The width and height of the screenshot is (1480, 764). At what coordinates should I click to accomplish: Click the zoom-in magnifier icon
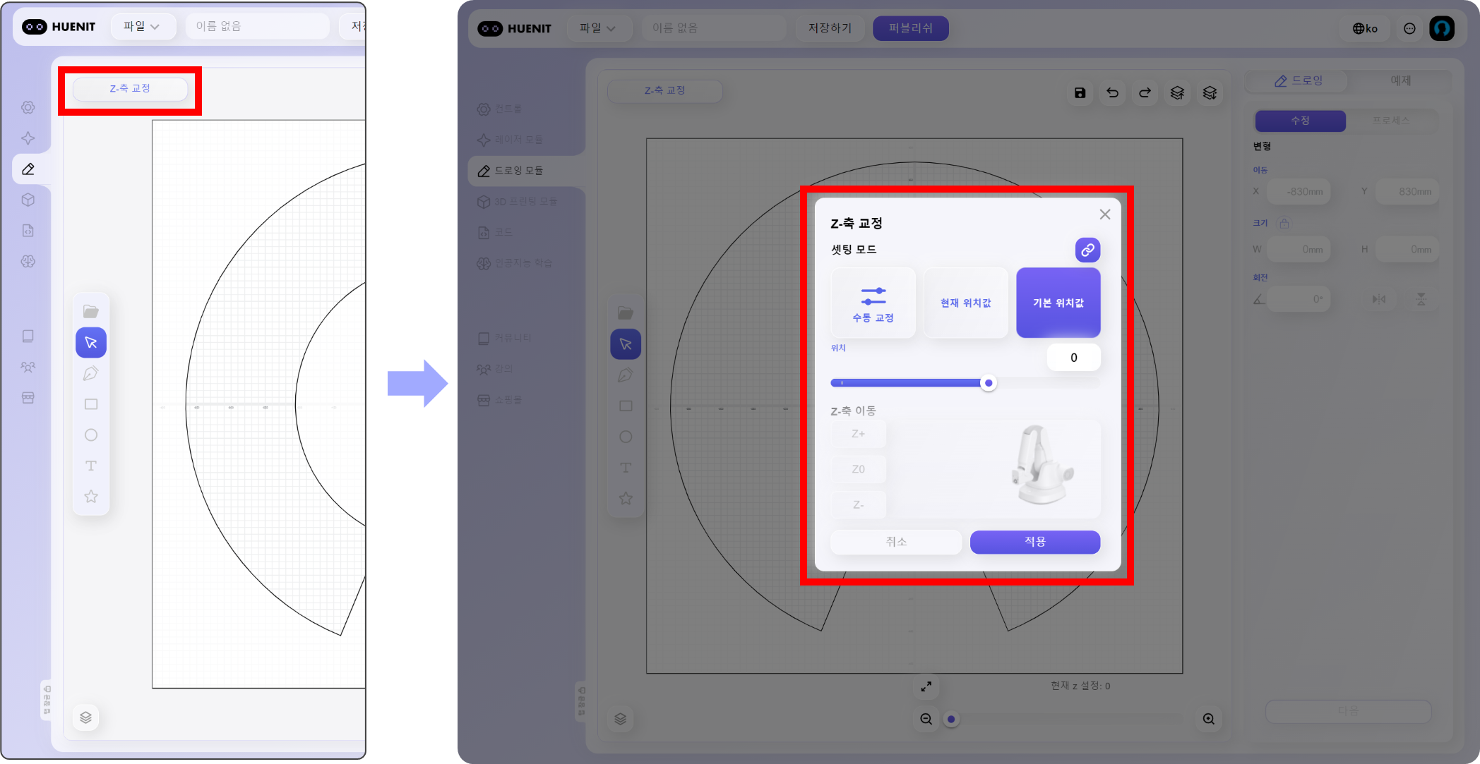click(1208, 719)
